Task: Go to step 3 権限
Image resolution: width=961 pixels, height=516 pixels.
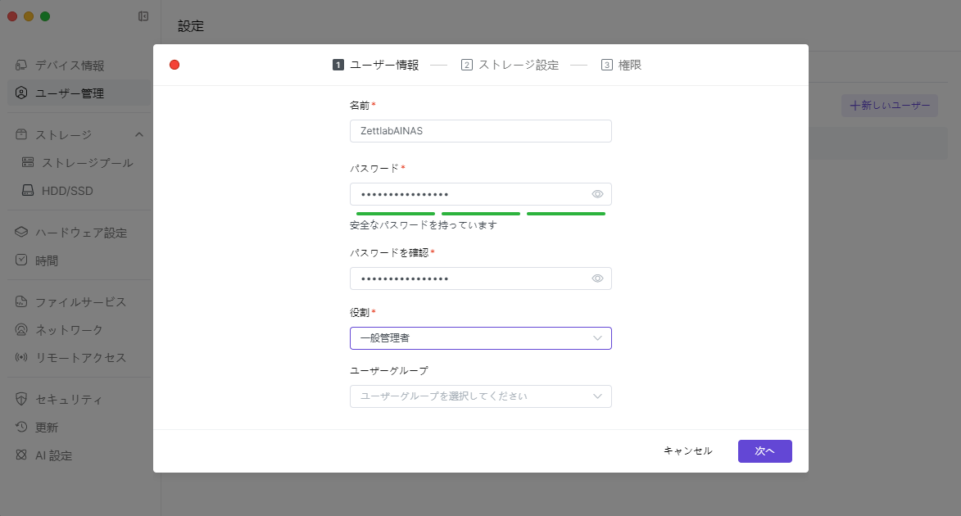Action: click(621, 66)
